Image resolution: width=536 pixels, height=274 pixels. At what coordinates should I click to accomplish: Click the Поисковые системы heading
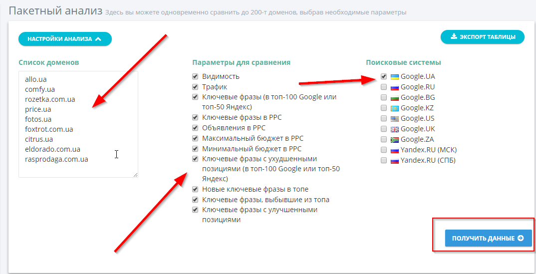403,62
